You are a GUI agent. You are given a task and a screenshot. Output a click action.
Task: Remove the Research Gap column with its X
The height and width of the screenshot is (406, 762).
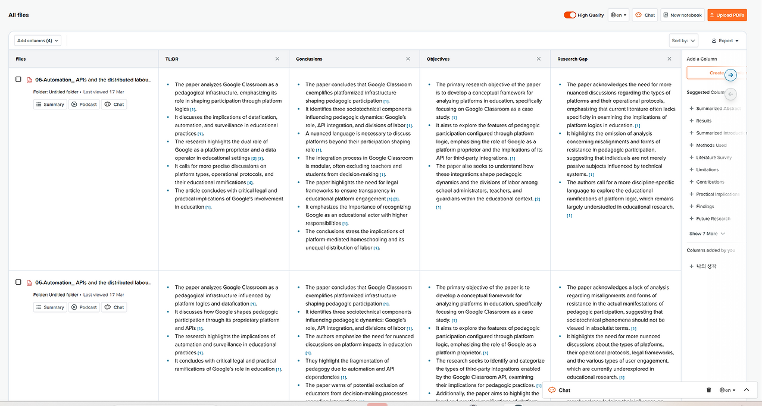tap(670, 59)
